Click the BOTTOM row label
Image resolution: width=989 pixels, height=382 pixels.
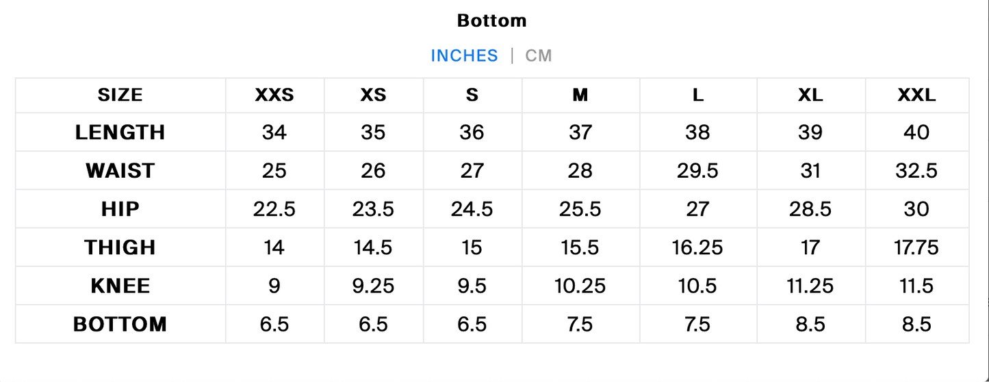[120, 323]
